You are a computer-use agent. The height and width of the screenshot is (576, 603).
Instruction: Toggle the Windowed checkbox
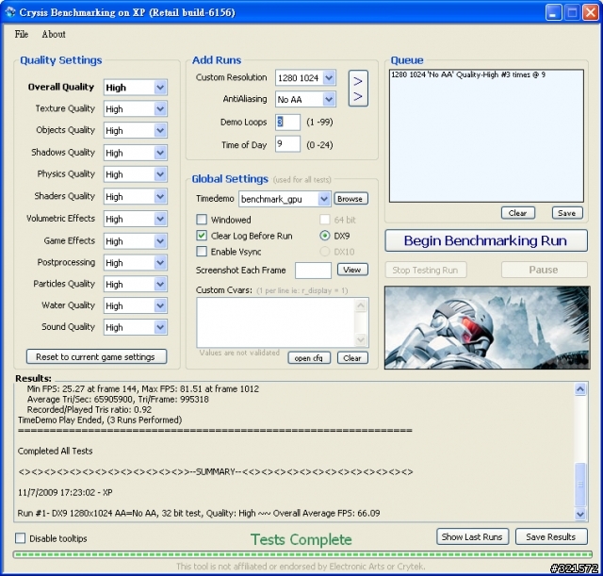[x=202, y=220]
